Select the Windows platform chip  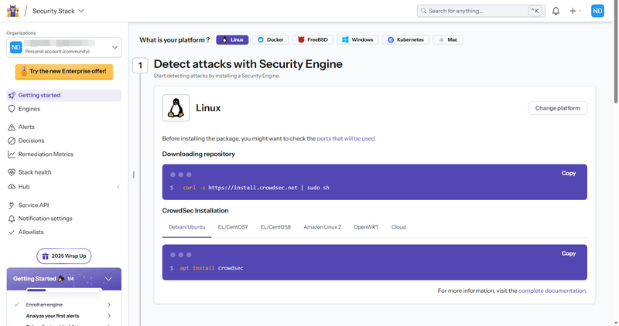click(x=357, y=40)
